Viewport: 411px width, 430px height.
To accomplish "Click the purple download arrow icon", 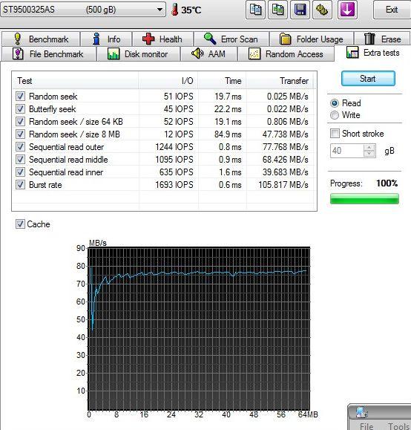I will tap(347, 10).
